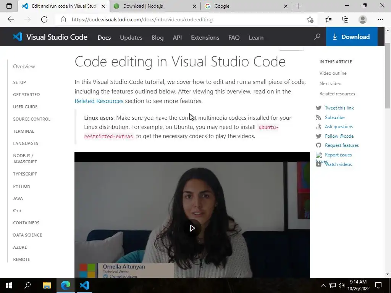Open the Favorites list icon
Image resolution: width=391 pixels, height=293 pixels.
click(x=328, y=19)
